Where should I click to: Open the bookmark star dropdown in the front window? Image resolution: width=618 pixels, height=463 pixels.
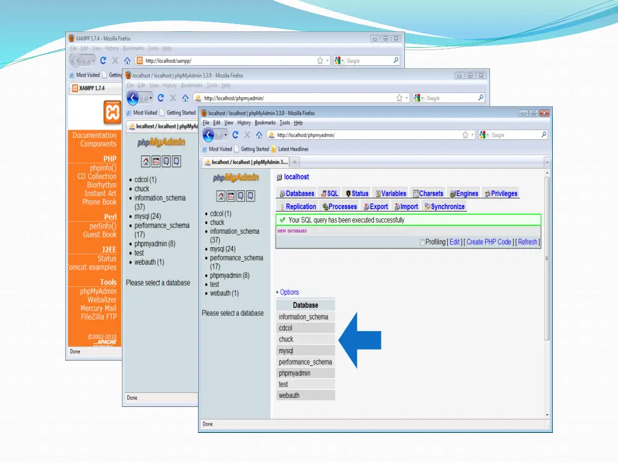click(x=473, y=135)
